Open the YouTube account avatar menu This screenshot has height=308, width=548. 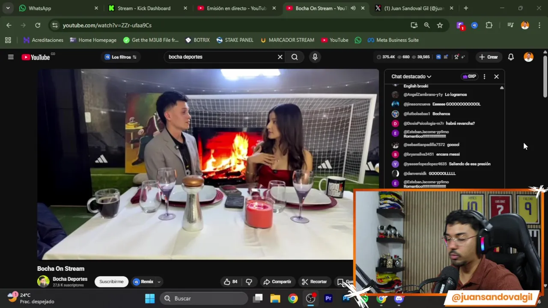(528, 57)
